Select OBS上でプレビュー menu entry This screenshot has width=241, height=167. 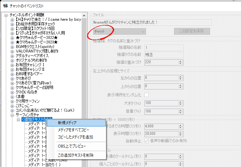point(76,146)
